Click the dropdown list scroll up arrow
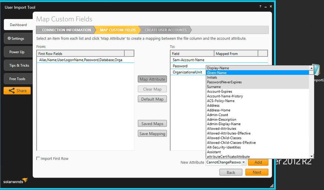Image resolution: width=324 pixels, height=190 pixels. tap(311, 68)
